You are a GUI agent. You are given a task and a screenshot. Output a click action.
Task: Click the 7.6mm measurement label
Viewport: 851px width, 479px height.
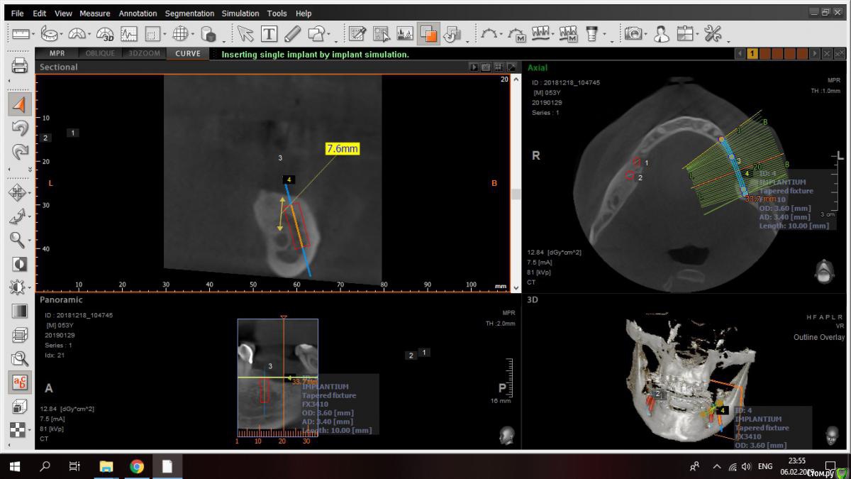pos(342,148)
